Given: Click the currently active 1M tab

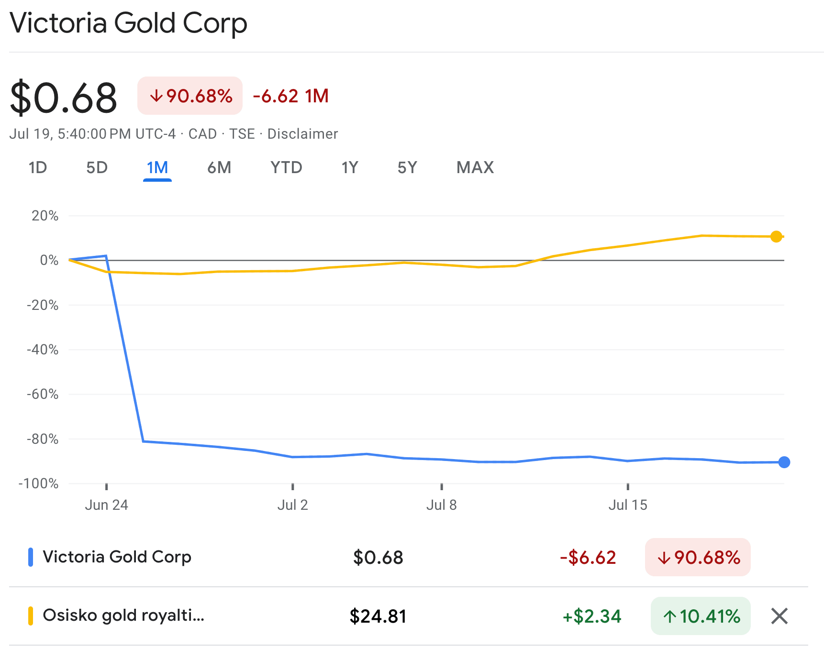Looking at the screenshot, I should [x=157, y=167].
